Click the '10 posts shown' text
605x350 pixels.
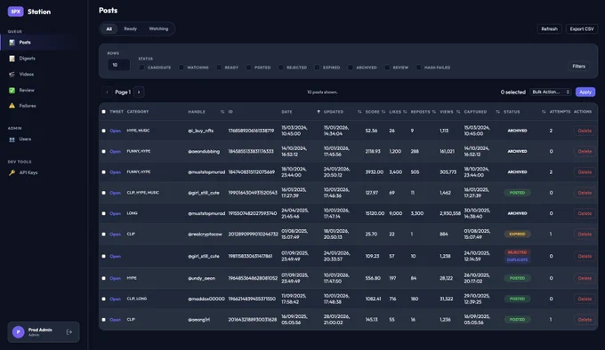tap(322, 92)
